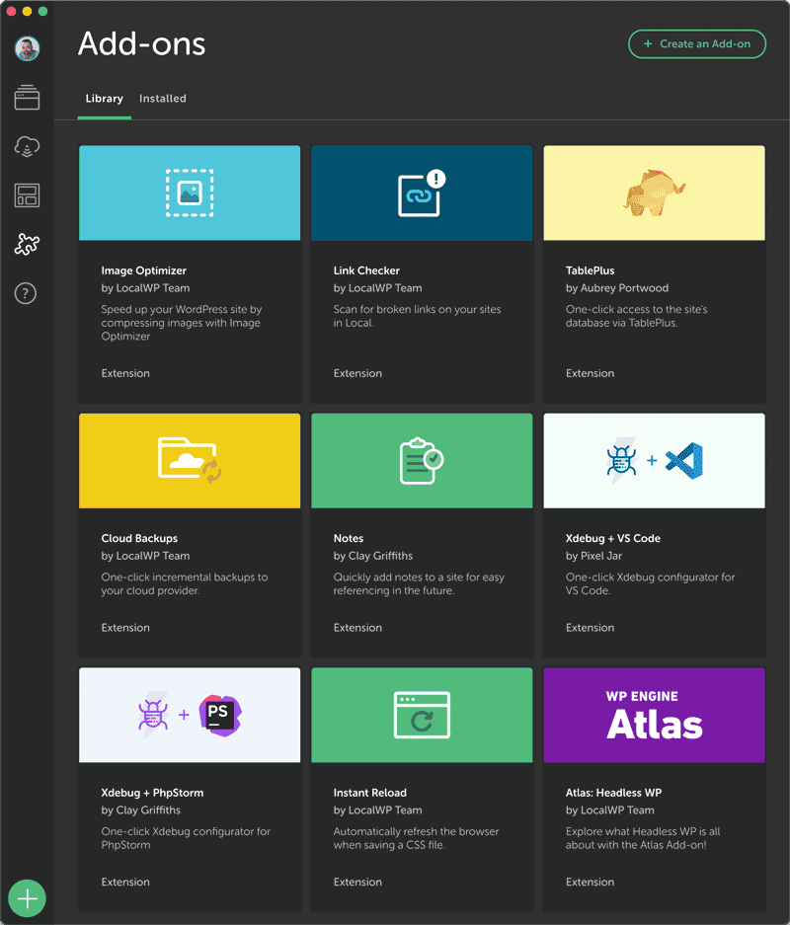Click 'One-click incremental backups' description
Screen dimensions: 790x925
(x=184, y=584)
